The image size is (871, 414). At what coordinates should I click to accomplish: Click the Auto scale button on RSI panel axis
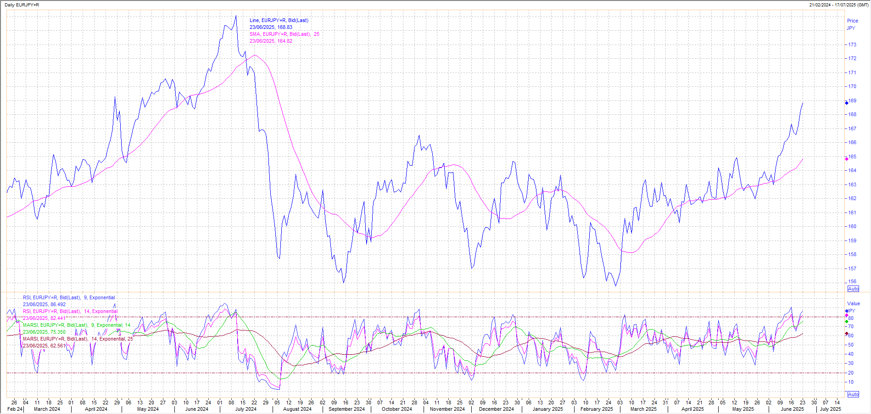(x=853, y=394)
